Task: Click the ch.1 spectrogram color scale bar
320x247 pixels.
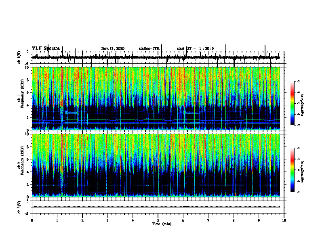Action: click(292, 103)
